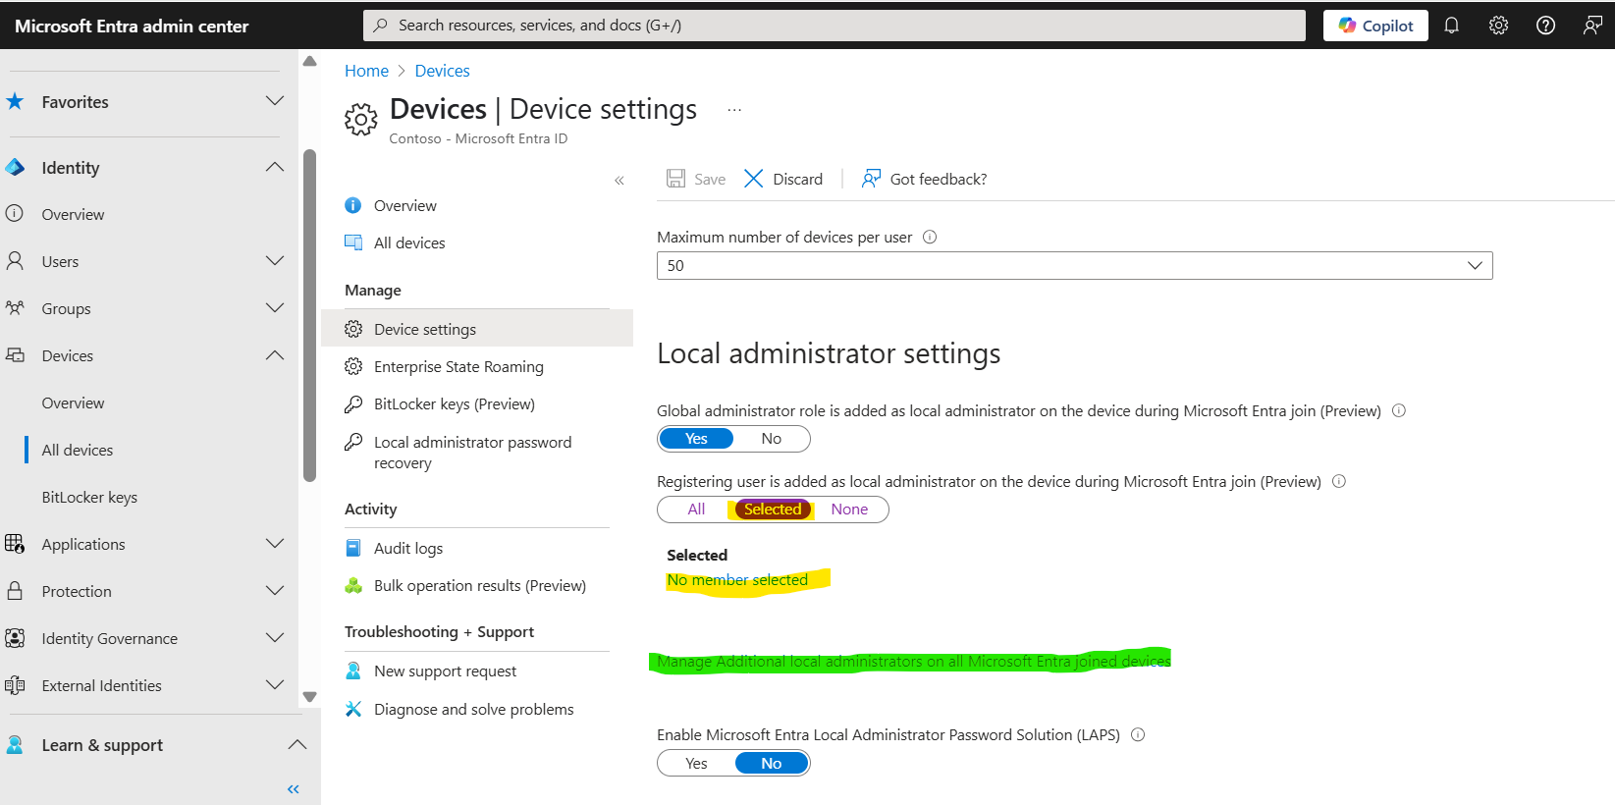Click the Identity diamond icon

[x=15, y=167]
